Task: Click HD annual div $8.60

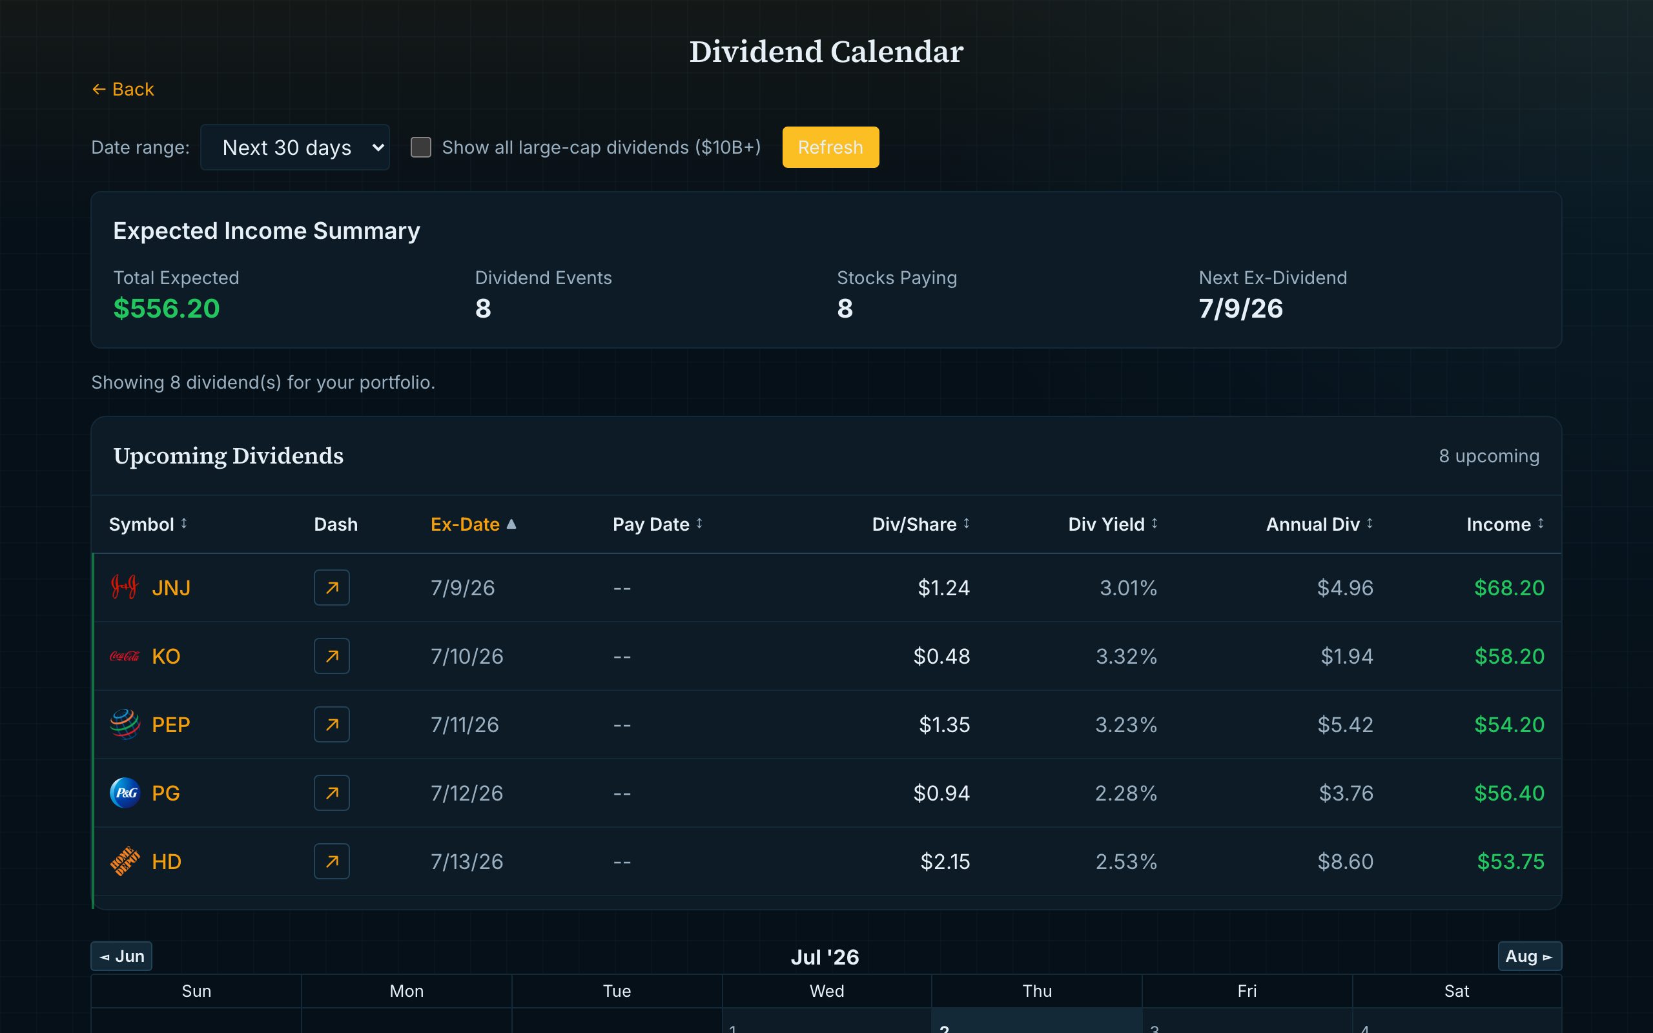Action: [x=1345, y=861]
